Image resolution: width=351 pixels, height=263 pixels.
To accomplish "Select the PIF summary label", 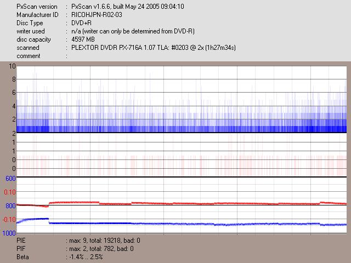I will click(21, 249).
